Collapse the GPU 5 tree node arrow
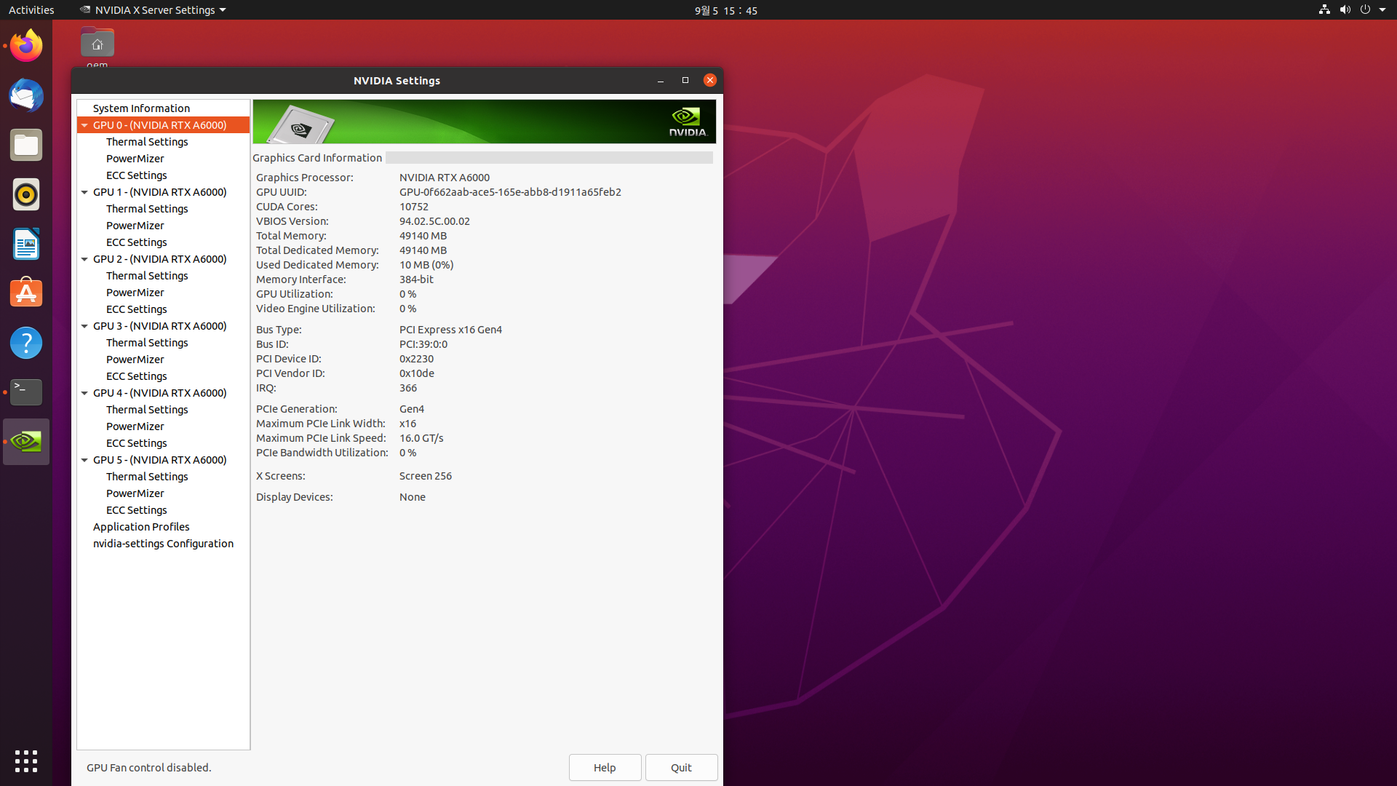This screenshot has width=1397, height=786. click(84, 460)
